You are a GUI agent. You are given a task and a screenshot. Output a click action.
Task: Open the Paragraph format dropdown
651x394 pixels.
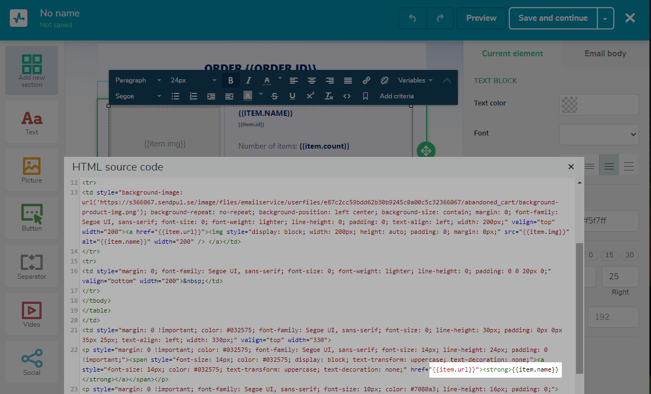click(x=138, y=80)
